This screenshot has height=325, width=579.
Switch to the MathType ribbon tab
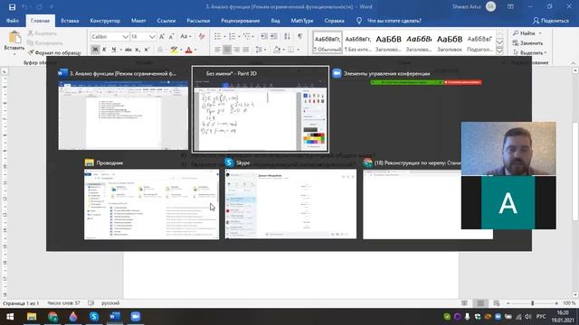coord(302,21)
